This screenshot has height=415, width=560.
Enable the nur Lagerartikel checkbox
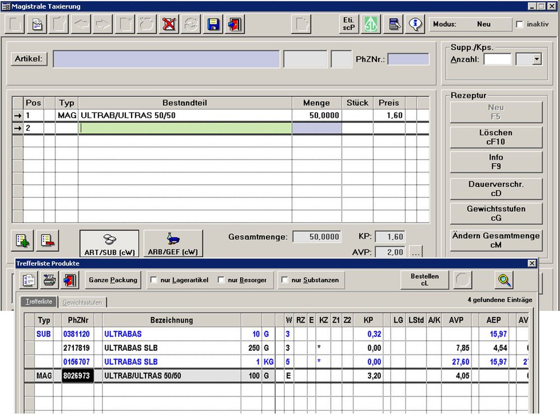[153, 280]
